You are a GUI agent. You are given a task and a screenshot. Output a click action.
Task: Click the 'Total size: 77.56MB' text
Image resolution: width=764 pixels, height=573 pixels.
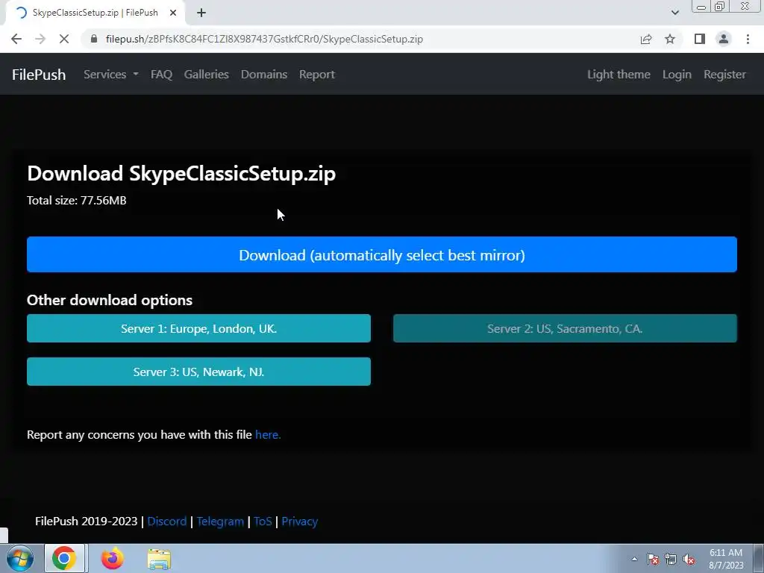pos(77,200)
